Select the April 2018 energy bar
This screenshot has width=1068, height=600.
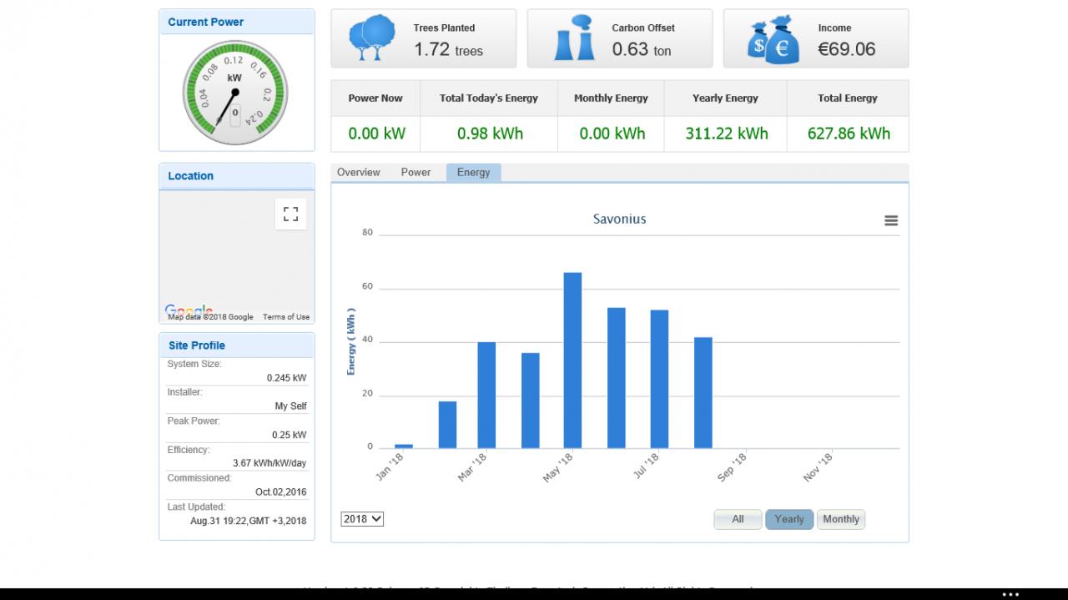point(531,401)
